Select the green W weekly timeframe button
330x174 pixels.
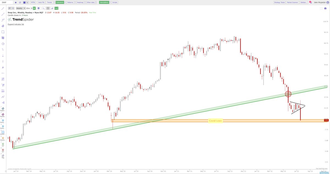(34, 8)
